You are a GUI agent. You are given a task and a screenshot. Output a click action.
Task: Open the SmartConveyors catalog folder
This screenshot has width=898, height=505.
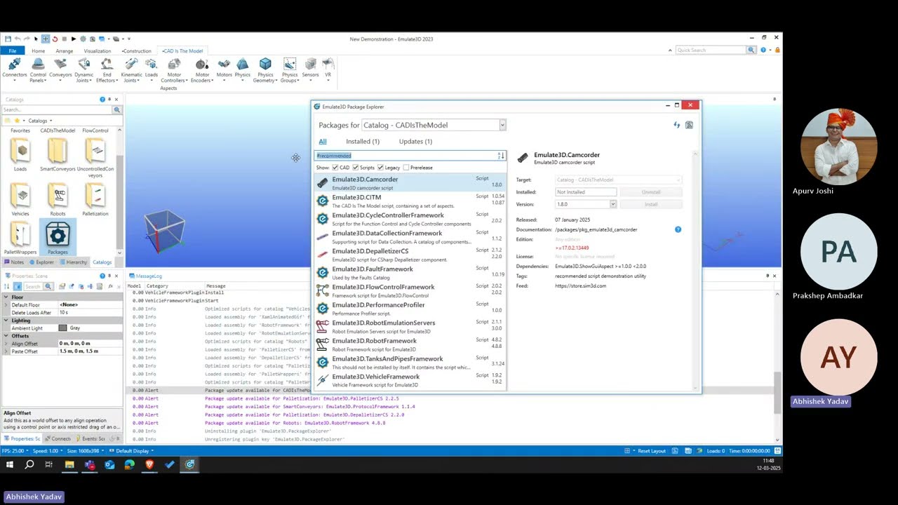point(58,155)
